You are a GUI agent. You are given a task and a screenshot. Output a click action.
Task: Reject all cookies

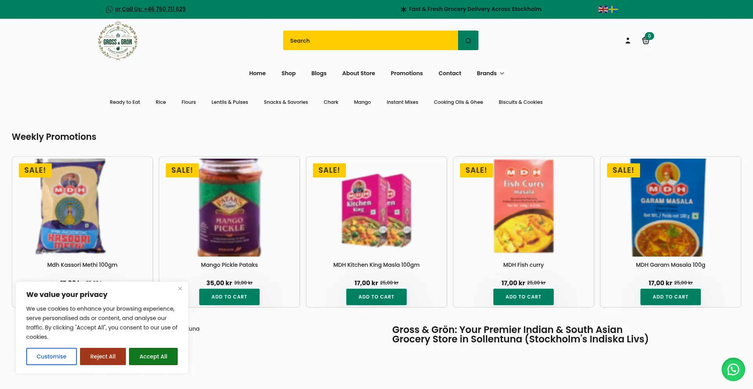pos(103,356)
